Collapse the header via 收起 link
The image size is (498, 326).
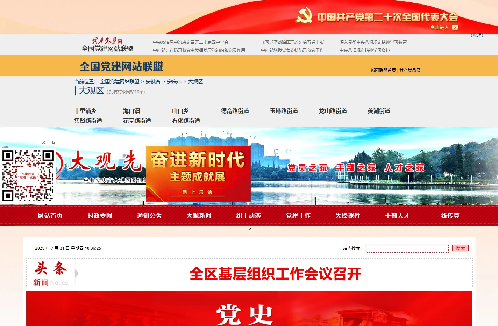tap(477, 35)
